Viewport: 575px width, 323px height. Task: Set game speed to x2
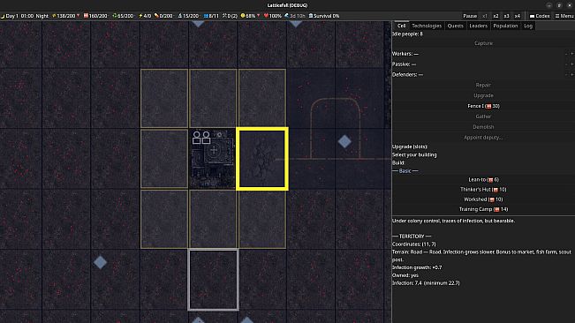tap(496, 16)
